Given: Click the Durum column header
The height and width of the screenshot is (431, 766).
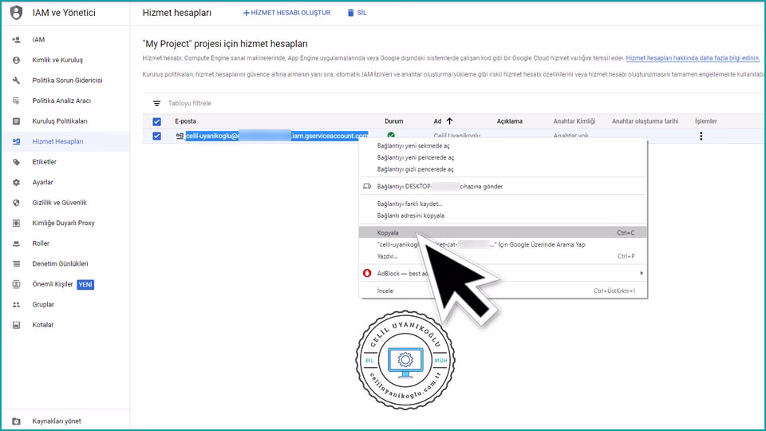Looking at the screenshot, I should [393, 121].
